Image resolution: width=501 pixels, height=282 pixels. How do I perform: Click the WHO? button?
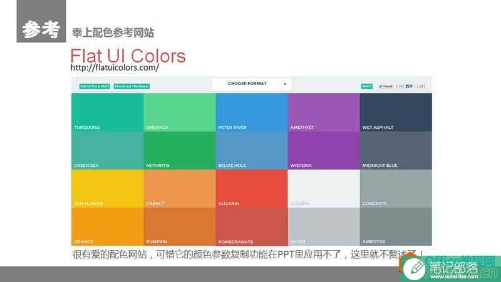coord(367,86)
